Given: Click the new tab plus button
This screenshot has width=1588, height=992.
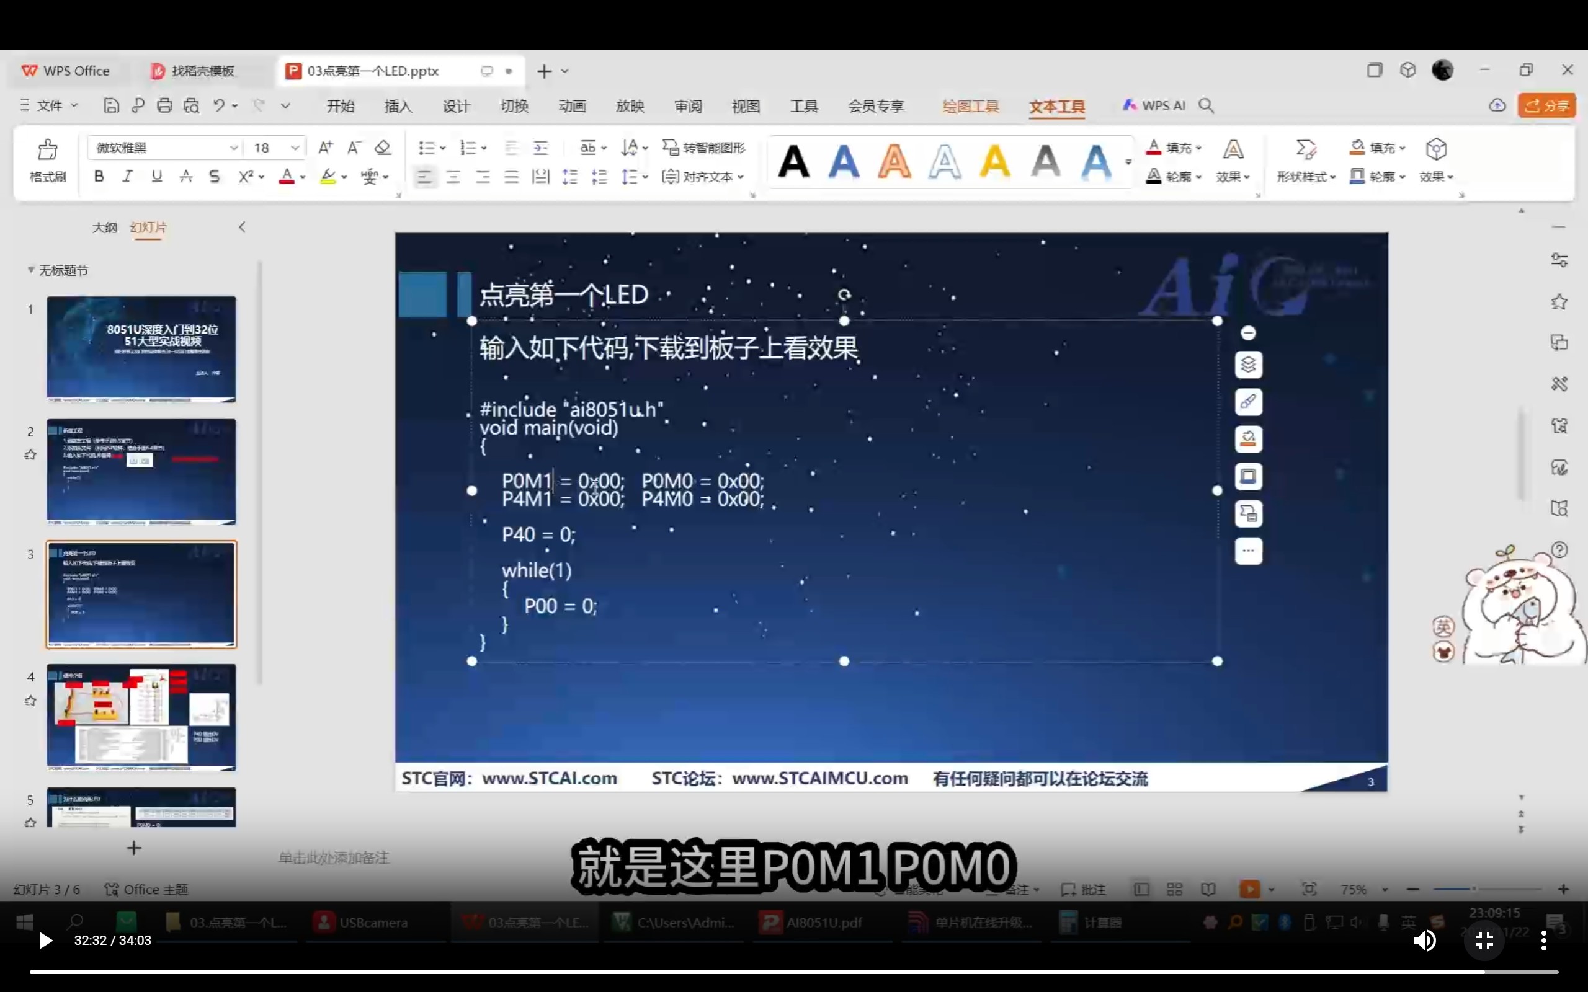Looking at the screenshot, I should click(x=544, y=71).
